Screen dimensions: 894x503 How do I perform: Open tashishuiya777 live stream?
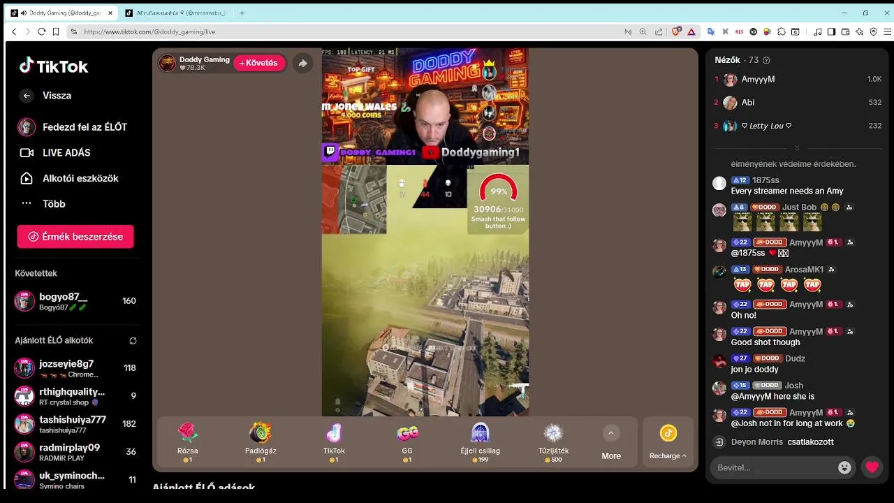75,424
